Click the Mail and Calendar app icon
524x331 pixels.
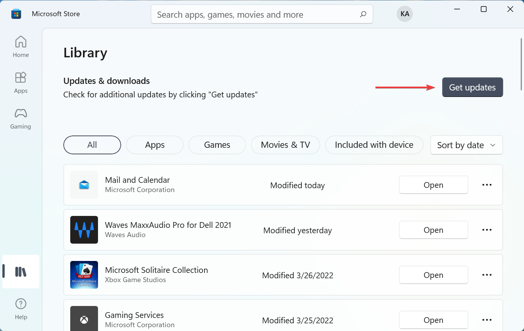(84, 185)
